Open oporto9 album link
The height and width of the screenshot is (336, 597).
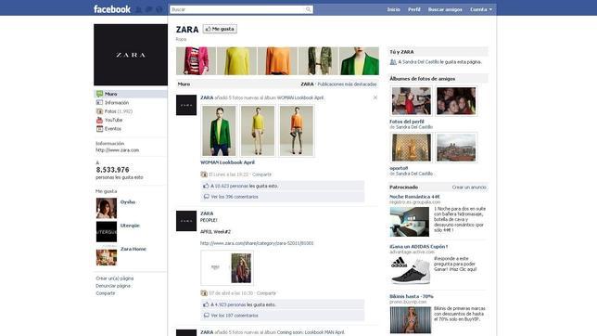(399, 168)
